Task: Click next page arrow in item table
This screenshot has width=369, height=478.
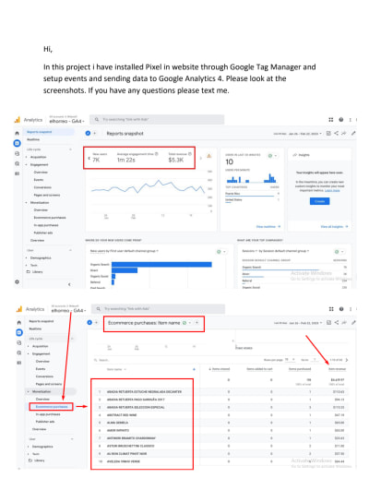Action: click(x=347, y=360)
